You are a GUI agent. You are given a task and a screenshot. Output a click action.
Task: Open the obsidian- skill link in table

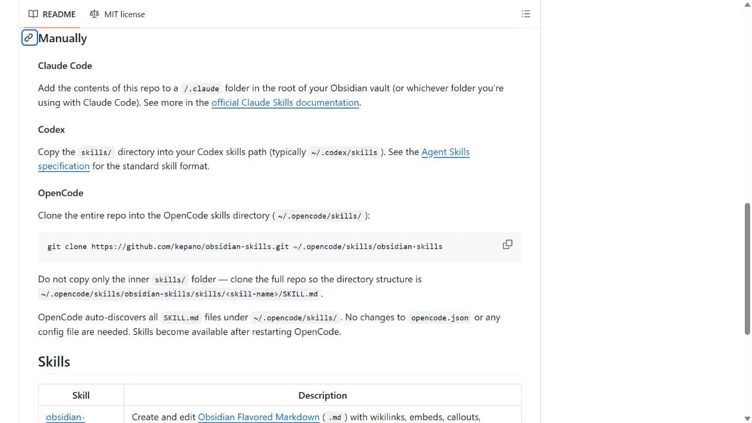(65, 417)
